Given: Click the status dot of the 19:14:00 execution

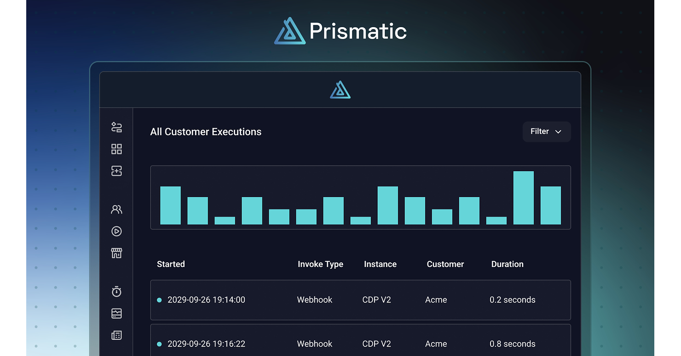Looking at the screenshot, I should click(159, 300).
